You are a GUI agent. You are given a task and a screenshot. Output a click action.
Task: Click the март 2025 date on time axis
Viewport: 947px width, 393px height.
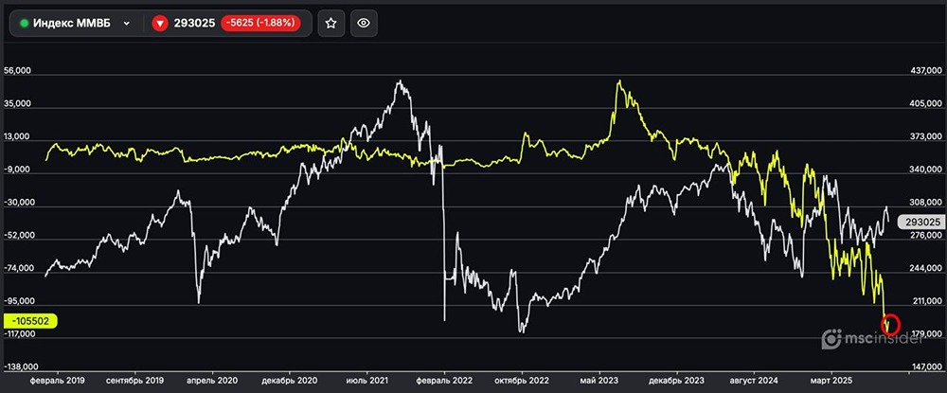tap(831, 382)
